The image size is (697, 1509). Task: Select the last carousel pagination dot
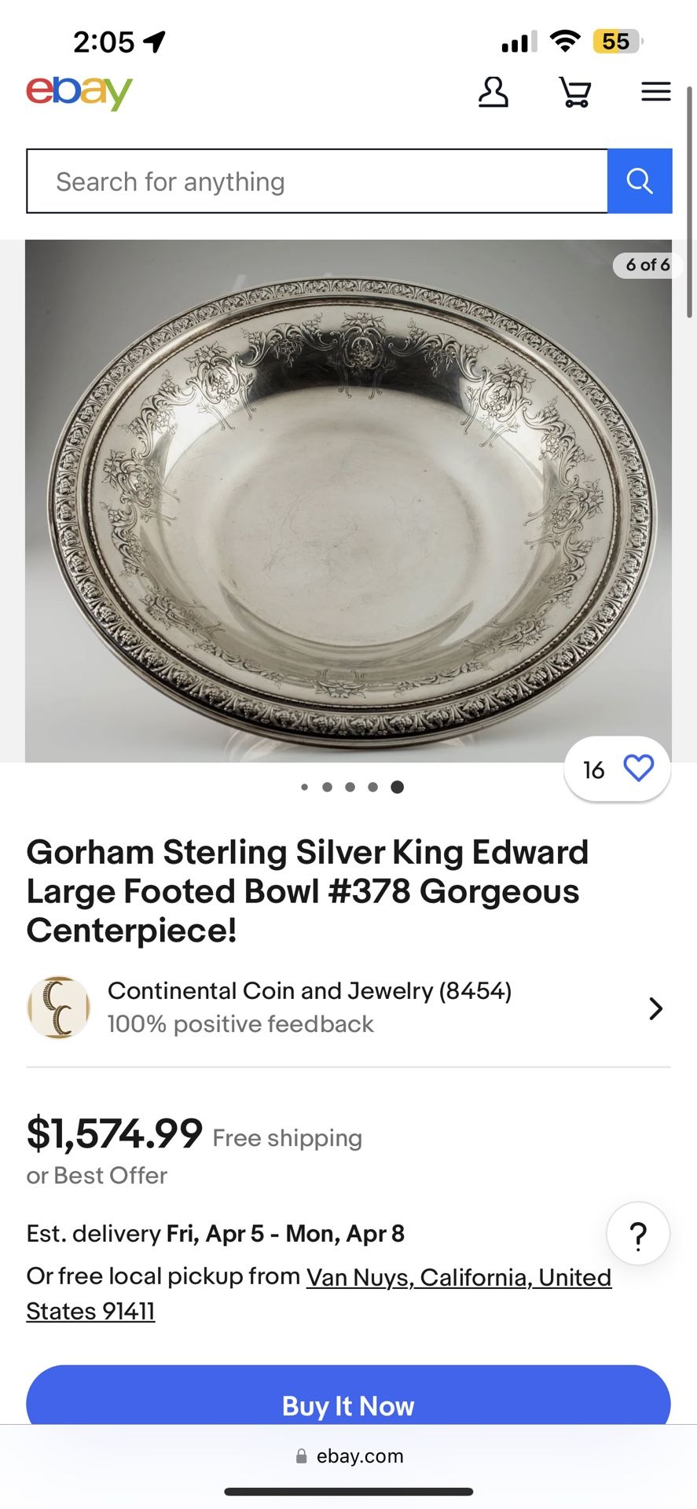(398, 786)
